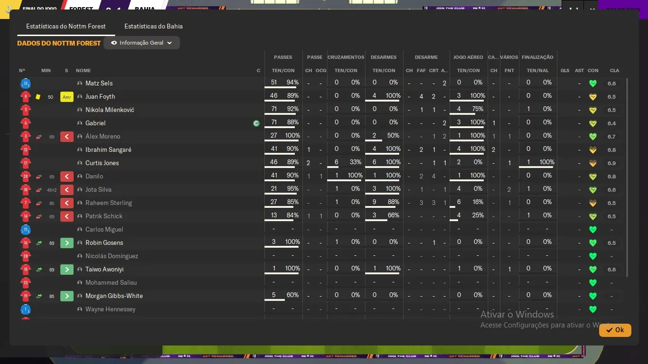Click person icon beside Nikola Milenković

80,110
